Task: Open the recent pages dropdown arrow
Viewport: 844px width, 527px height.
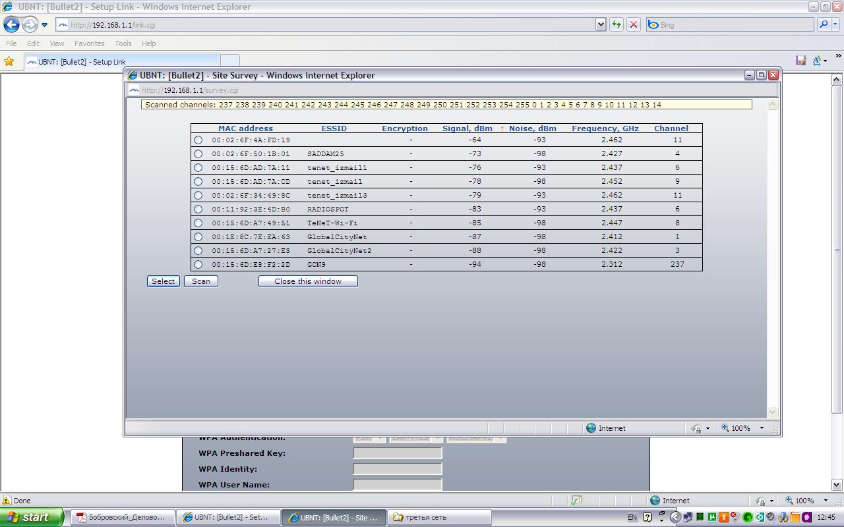Action: point(44,25)
